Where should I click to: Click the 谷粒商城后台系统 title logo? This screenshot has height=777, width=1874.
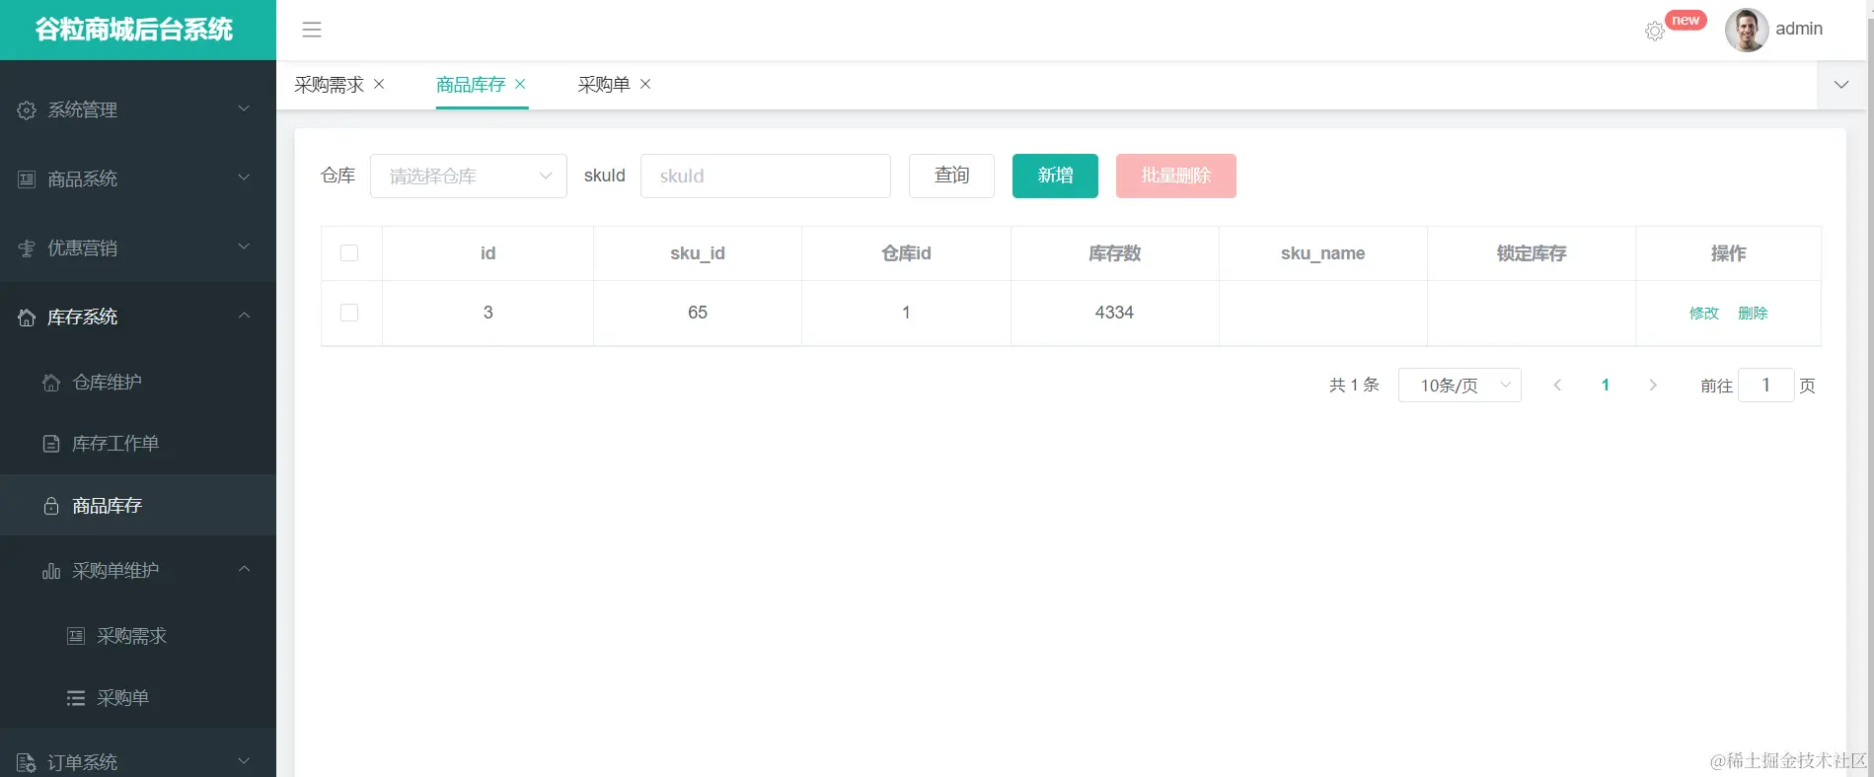coord(134,30)
